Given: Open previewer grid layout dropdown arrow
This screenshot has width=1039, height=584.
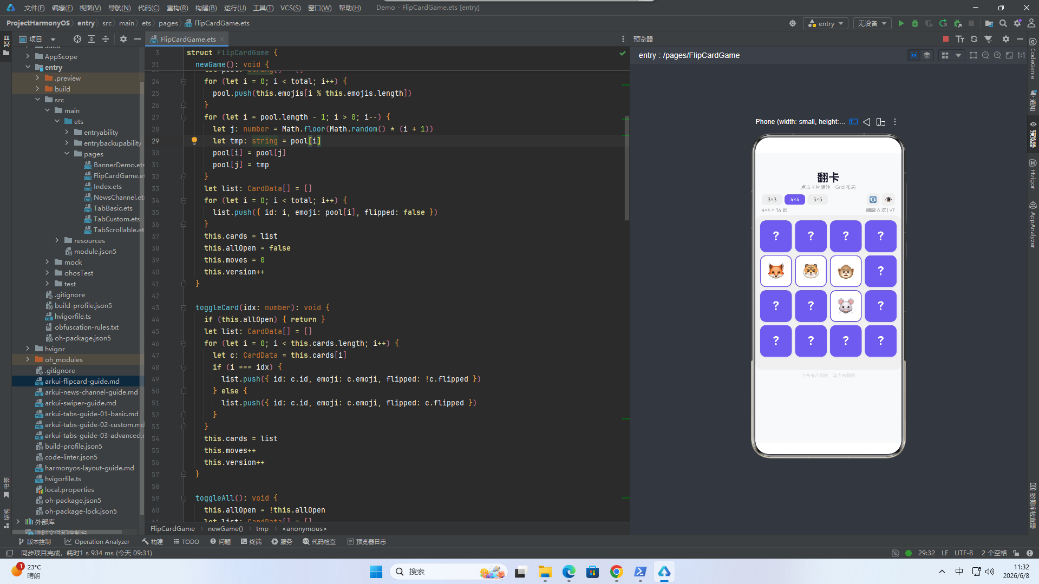Looking at the screenshot, I should [958, 55].
